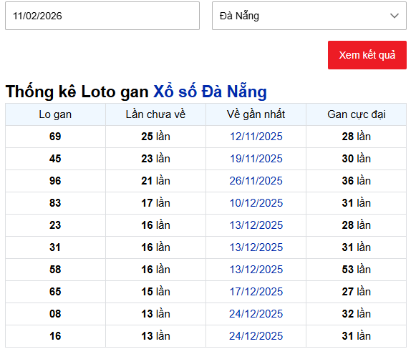The width and height of the screenshot is (416, 354).
Task: Open the 19/11/2025 date link
Action: click(x=256, y=159)
